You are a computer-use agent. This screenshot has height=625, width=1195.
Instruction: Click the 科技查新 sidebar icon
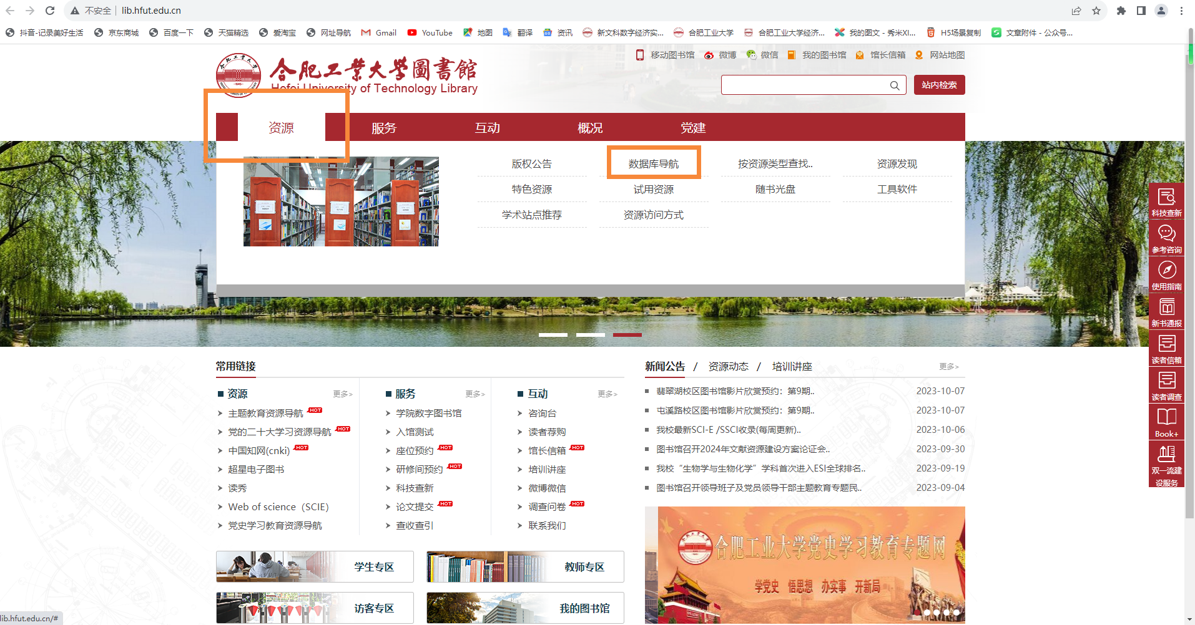(1166, 198)
